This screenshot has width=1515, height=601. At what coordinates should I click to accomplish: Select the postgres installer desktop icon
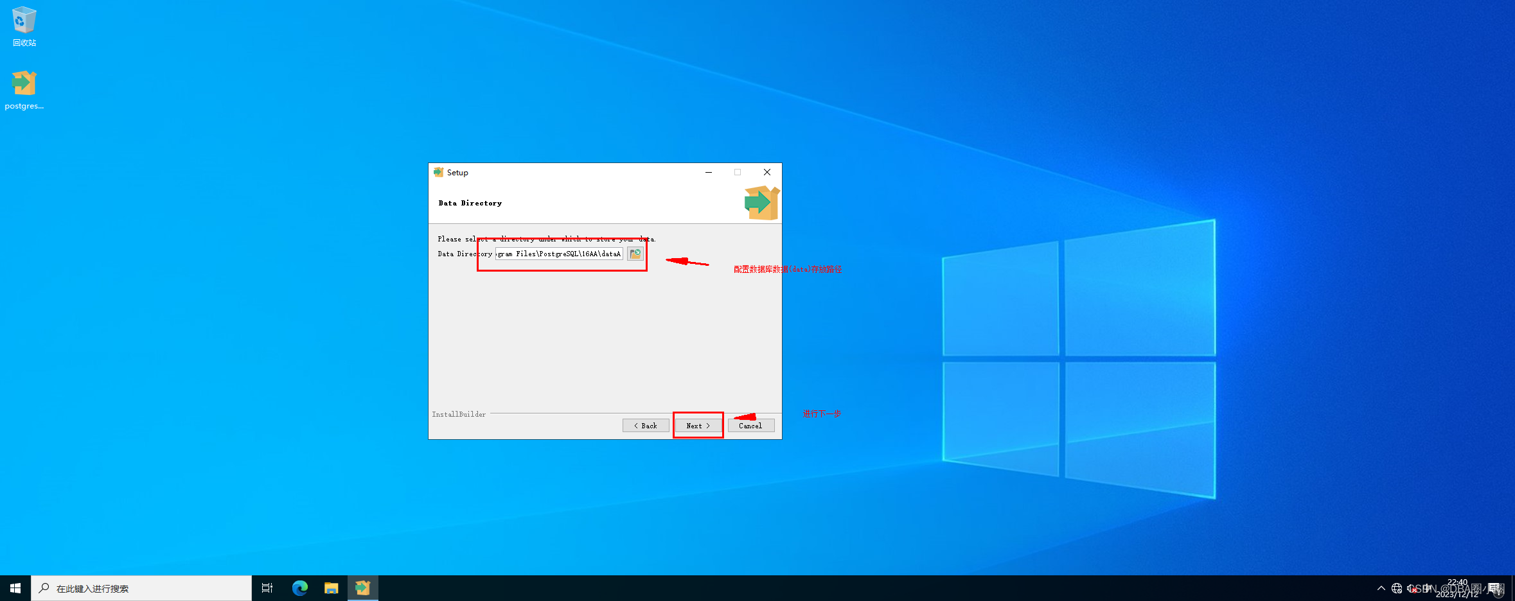(24, 90)
